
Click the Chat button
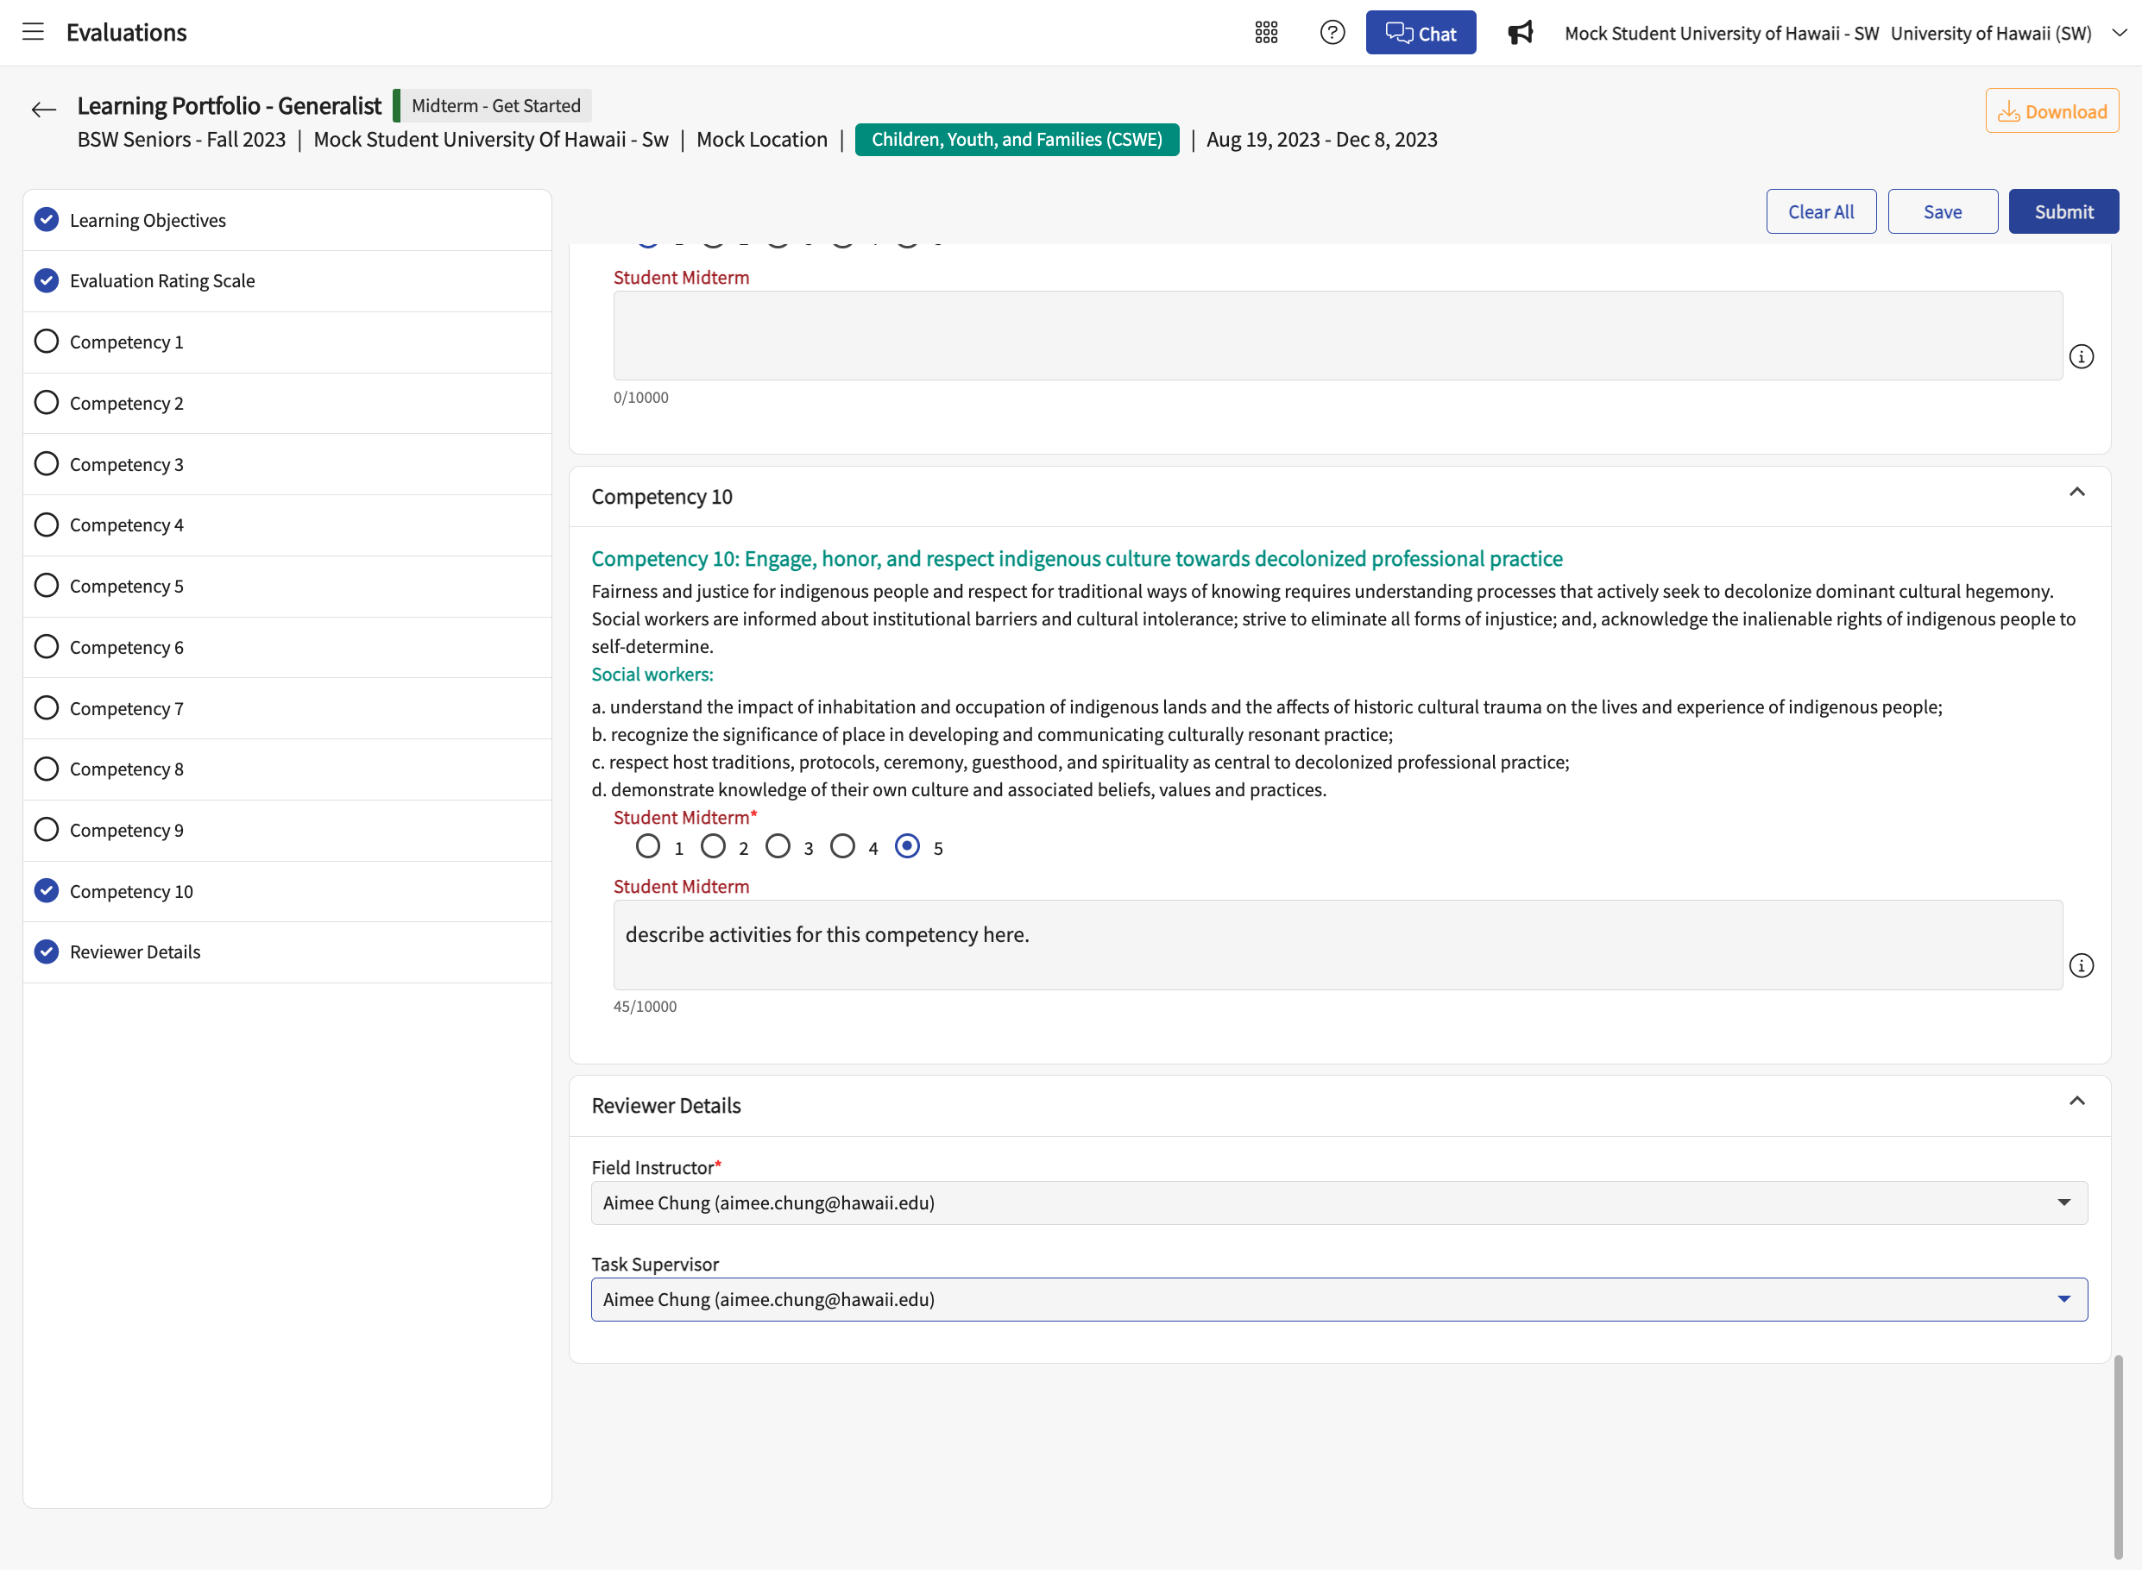click(x=1421, y=32)
